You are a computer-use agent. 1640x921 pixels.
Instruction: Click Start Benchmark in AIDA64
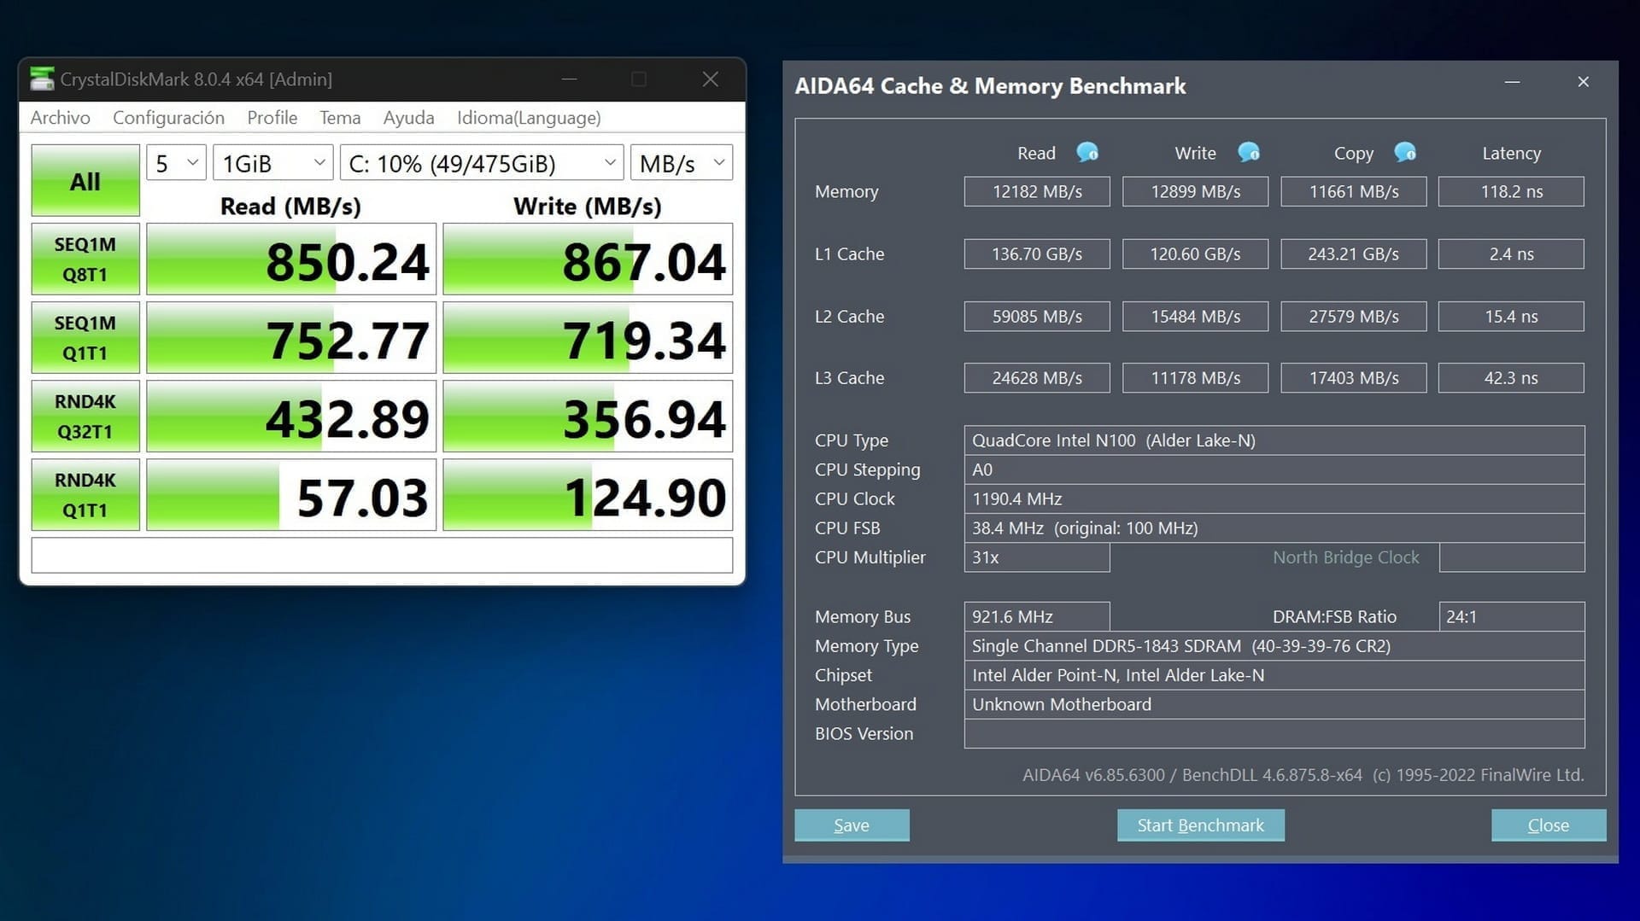pyautogui.click(x=1200, y=825)
